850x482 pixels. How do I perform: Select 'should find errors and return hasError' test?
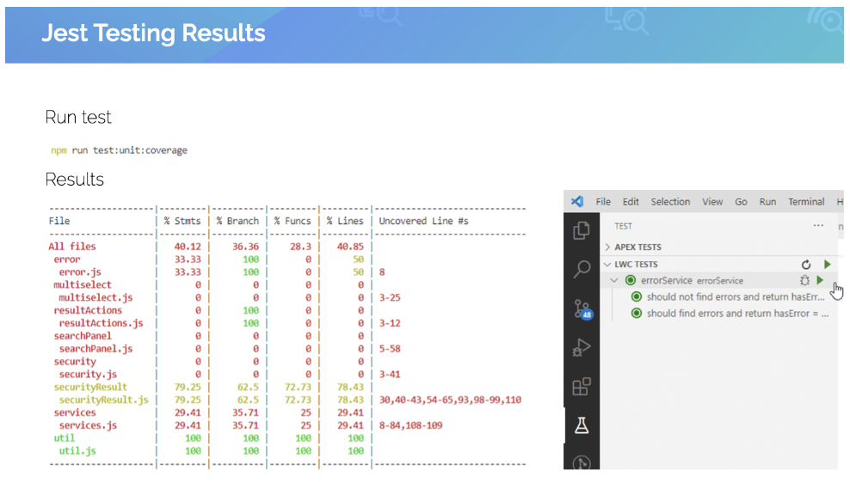pos(730,313)
